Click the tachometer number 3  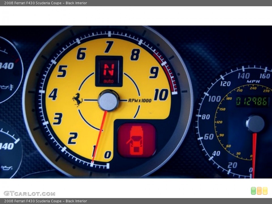click(58, 119)
